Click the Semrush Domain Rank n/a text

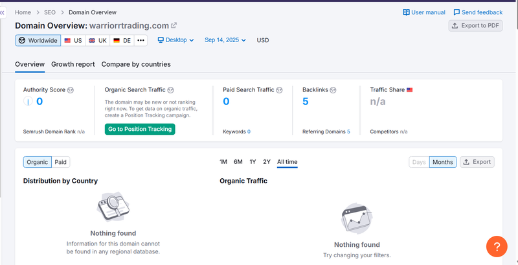tap(54, 132)
